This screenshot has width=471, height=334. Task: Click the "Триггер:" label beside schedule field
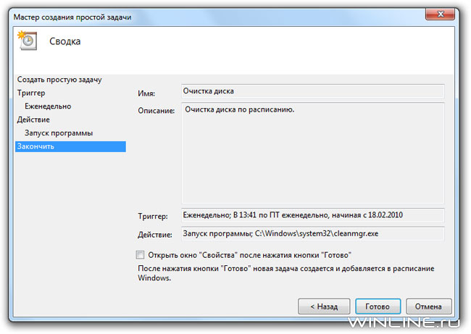pyautogui.click(x=153, y=216)
